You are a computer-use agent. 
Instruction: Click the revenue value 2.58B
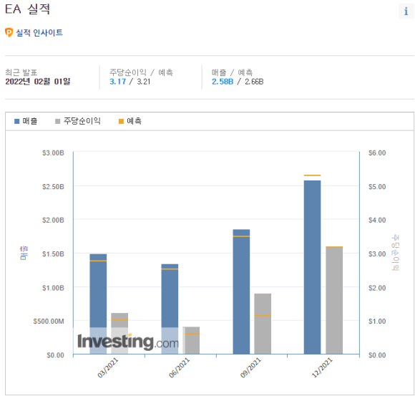pos(223,82)
